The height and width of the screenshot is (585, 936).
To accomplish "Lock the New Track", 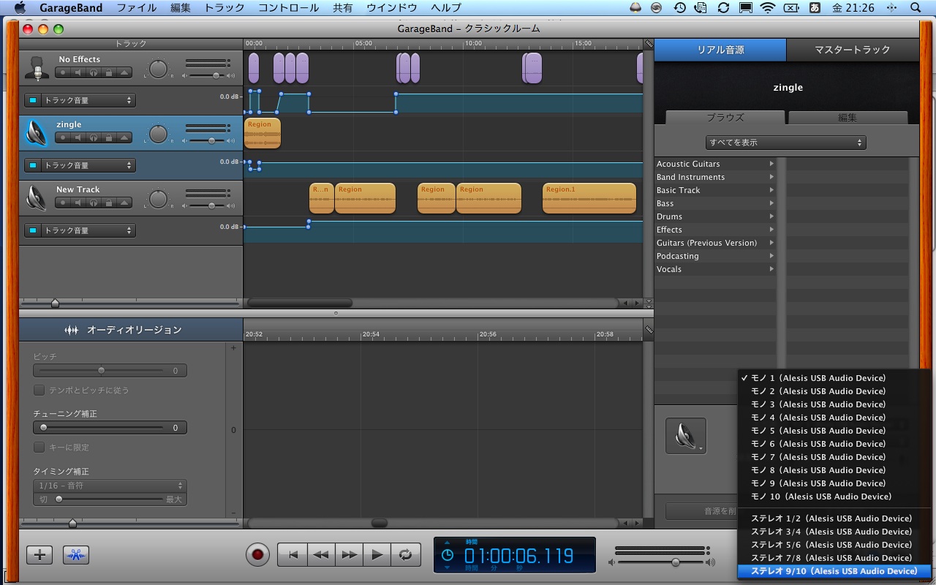I will tap(109, 203).
